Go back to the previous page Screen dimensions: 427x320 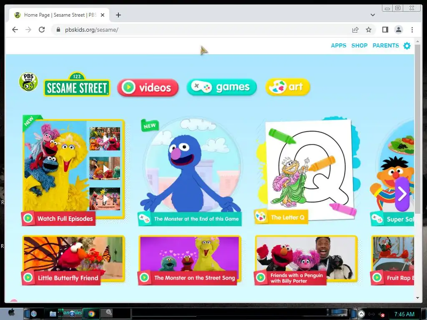15,30
